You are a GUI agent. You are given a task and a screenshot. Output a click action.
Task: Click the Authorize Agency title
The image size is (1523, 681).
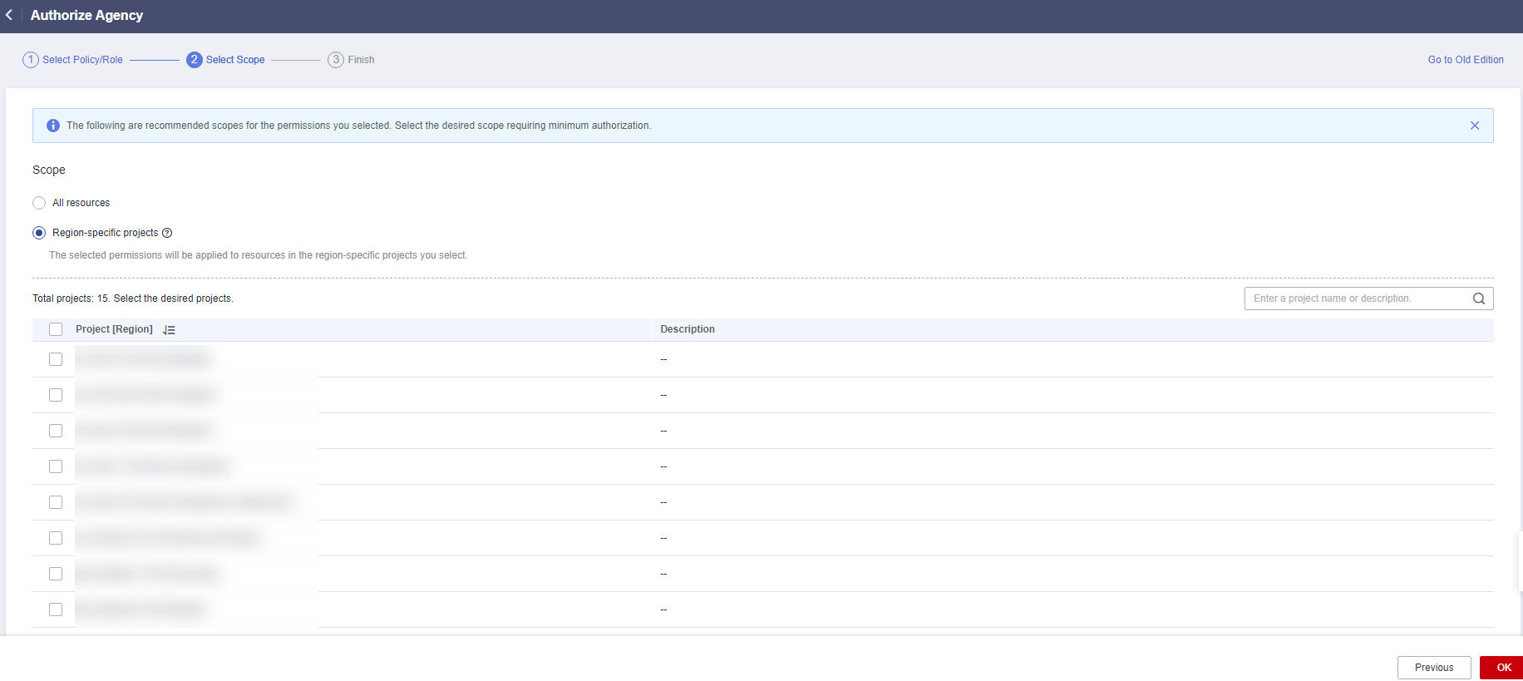point(86,15)
